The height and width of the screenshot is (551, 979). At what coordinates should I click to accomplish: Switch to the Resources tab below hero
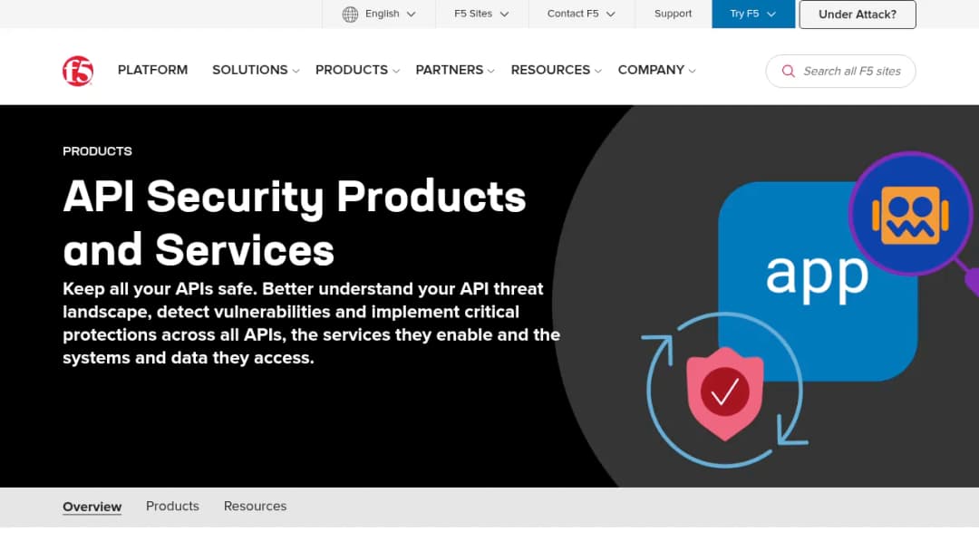coord(255,506)
